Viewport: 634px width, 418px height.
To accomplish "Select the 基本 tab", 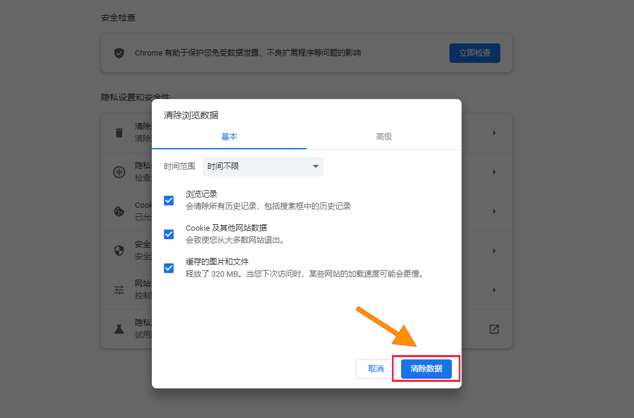I will click(x=229, y=137).
